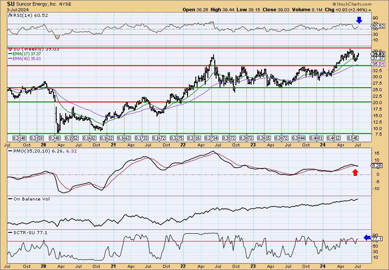Image resolution: width=389 pixels, height=270 pixels.
Task: Click the 0.3158 dividend box
Action: pyautogui.click(x=37, y=138)
